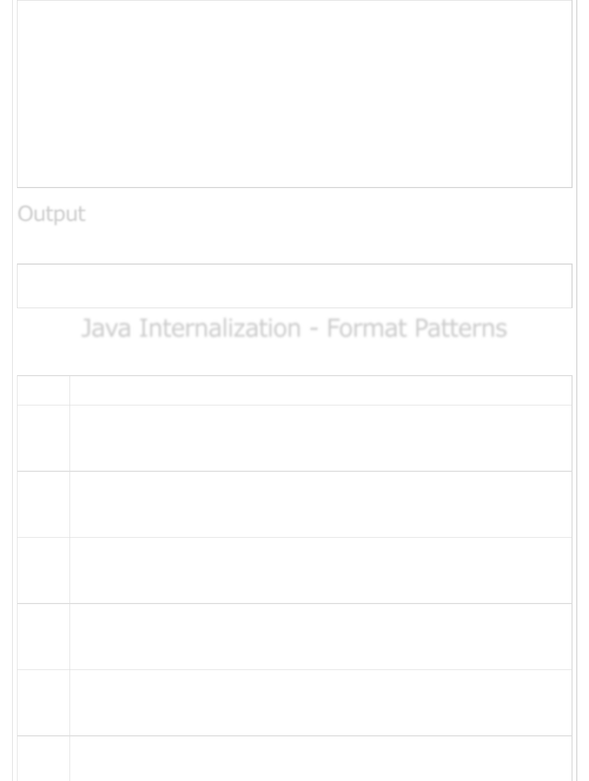This screenshot has height=781, width=589.
Task: Select second body row's wide right cell
Action: 321,504
